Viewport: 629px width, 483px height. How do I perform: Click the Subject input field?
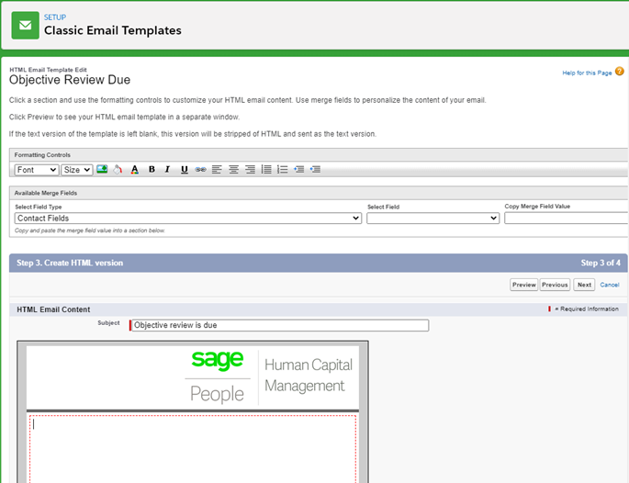click(280, 325)
